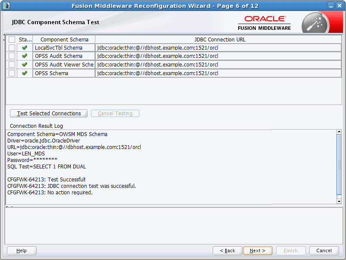346x260 pixels.
Task: Click the disabled Finish button
Action: point(291,251)
